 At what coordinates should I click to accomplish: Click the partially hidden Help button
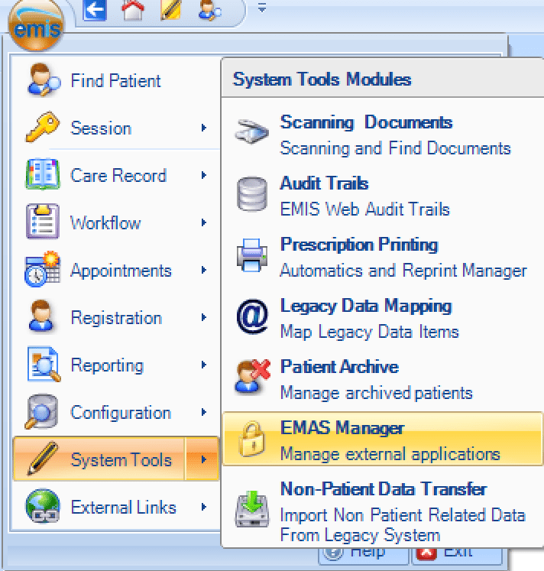tap(364, 556)
